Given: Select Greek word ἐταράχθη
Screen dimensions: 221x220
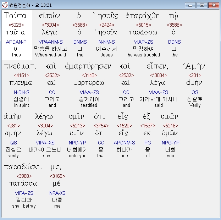Looking at the screenshot, I should 143,16.
